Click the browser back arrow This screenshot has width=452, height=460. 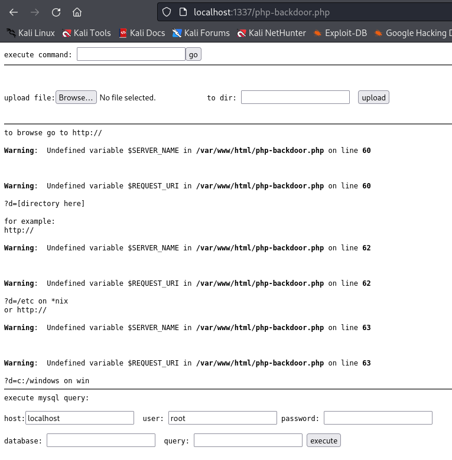[x=14, y=12]
